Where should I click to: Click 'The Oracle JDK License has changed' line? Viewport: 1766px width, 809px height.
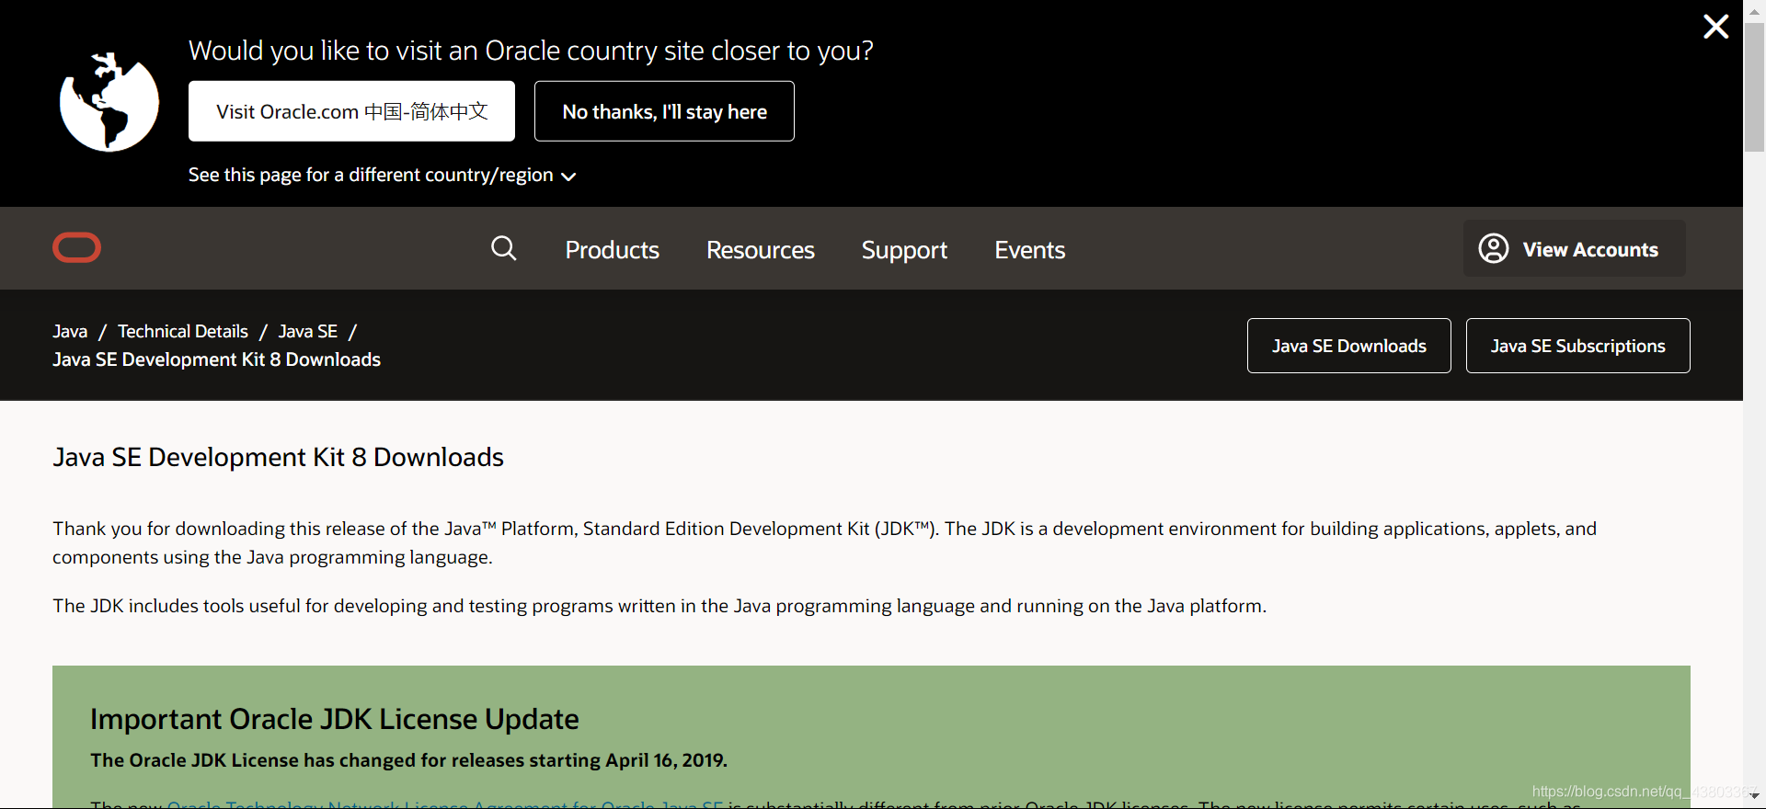408,760
